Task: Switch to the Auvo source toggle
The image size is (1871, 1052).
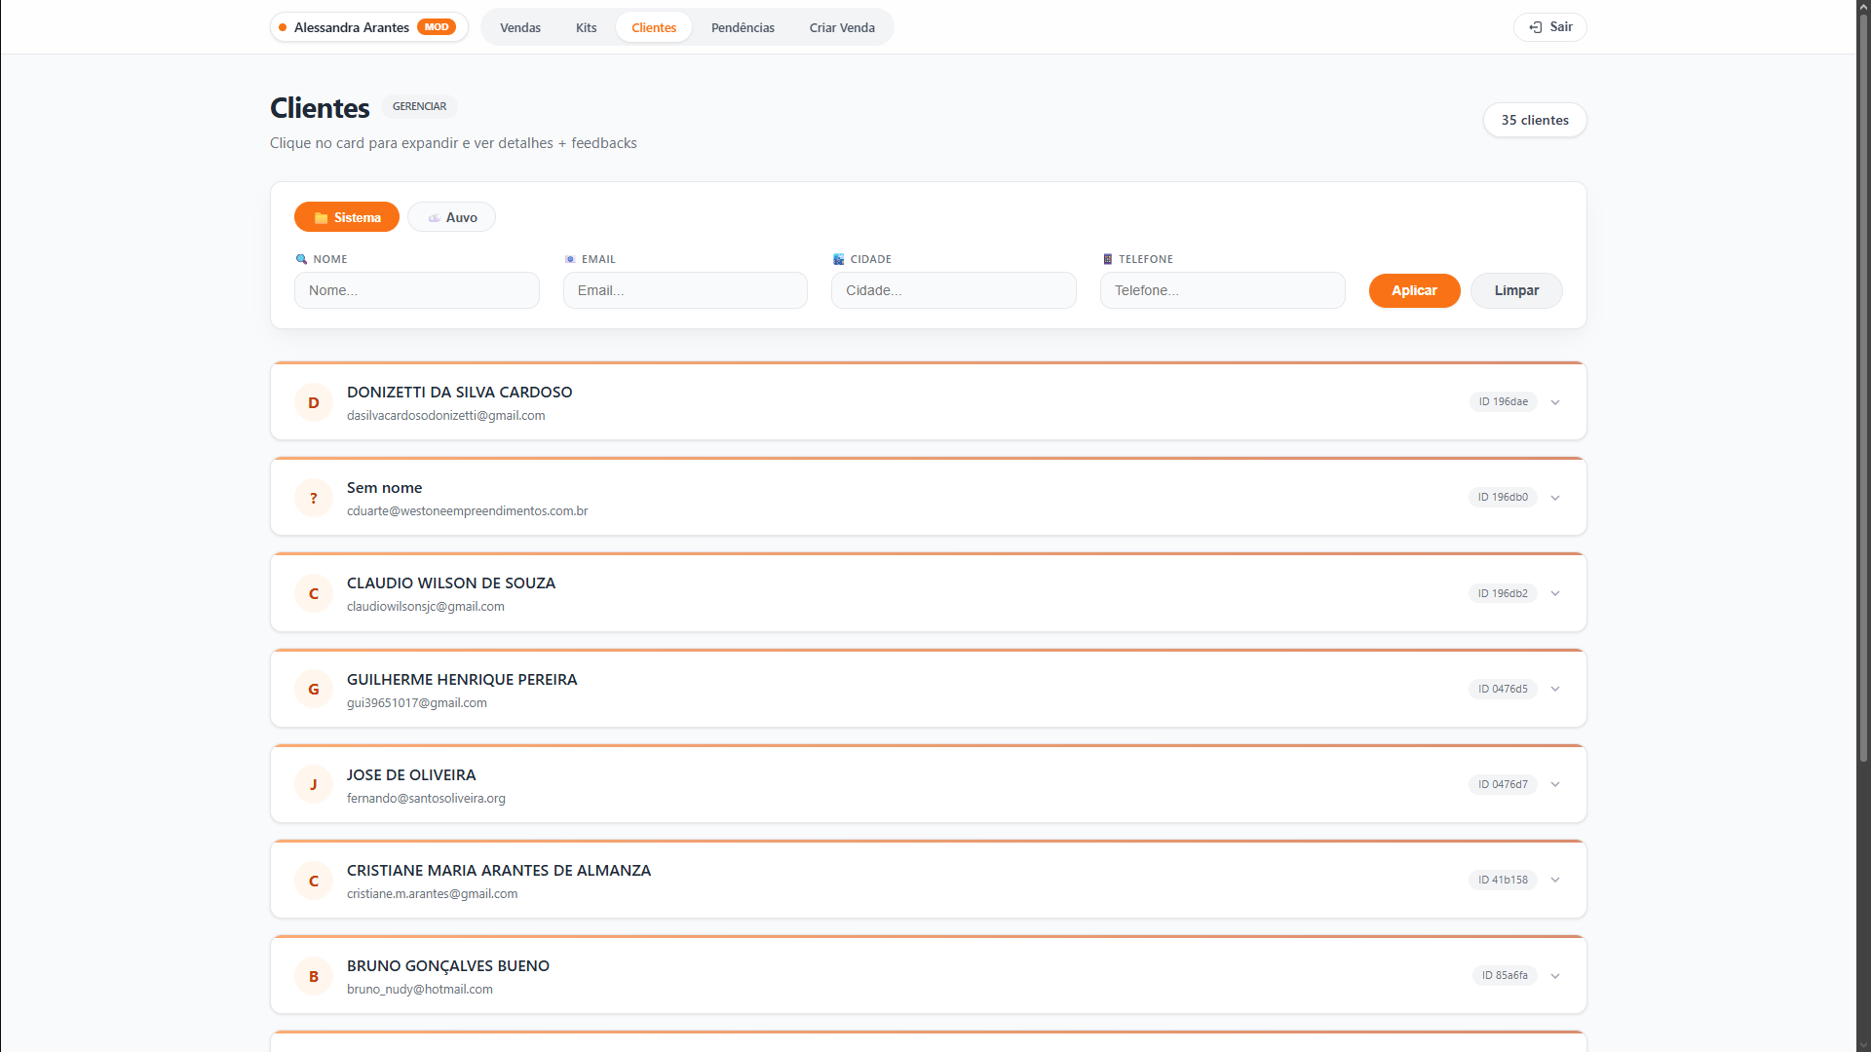Action: 451,217
